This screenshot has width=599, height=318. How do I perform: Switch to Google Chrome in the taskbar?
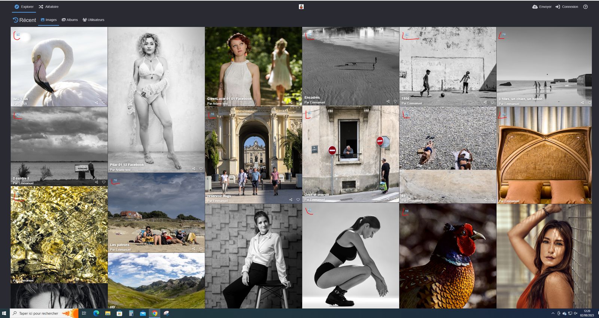[155, 313]
